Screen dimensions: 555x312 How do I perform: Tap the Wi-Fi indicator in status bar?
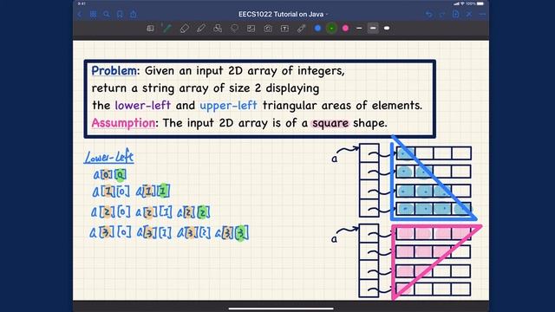click(x=462, y=3)
